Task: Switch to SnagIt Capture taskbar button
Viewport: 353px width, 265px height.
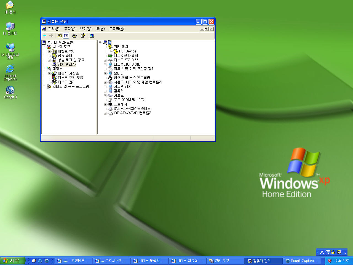Action: [301, 261]
